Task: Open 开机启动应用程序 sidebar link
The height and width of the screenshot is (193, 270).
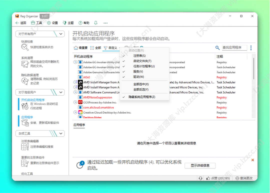Action: pyautogui.click(x=33, y=100)
